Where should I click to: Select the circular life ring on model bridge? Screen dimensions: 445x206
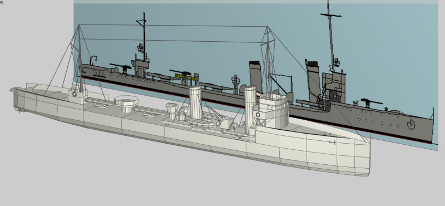pyautogui.click(x=258, y=115)
